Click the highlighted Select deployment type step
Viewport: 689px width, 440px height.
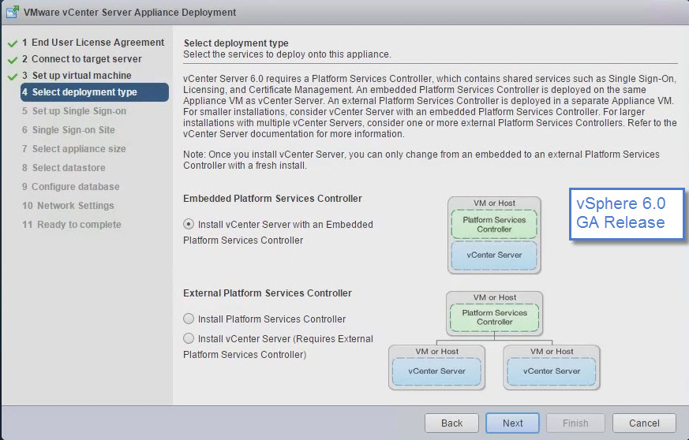[84, 92]
